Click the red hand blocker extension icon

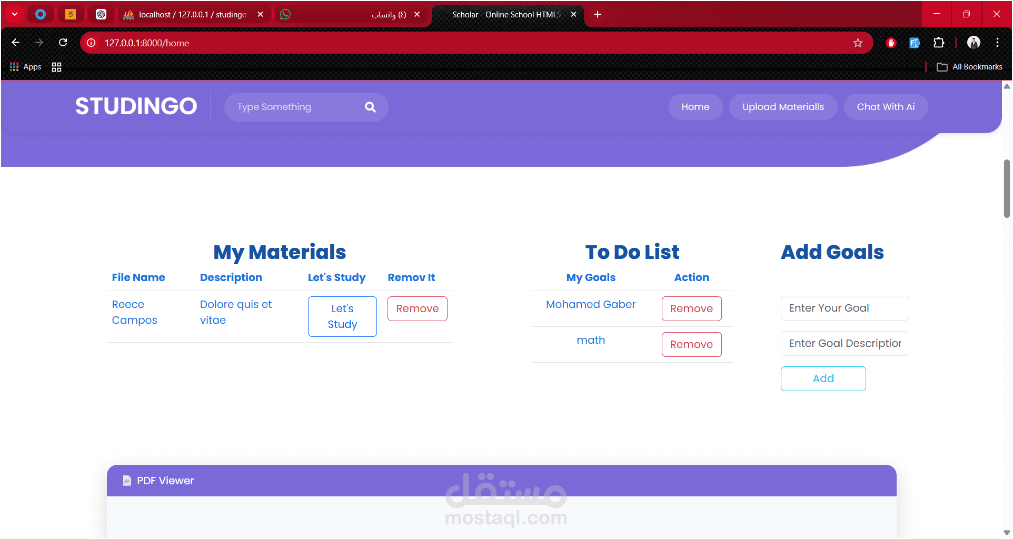(x=891, y=43)
